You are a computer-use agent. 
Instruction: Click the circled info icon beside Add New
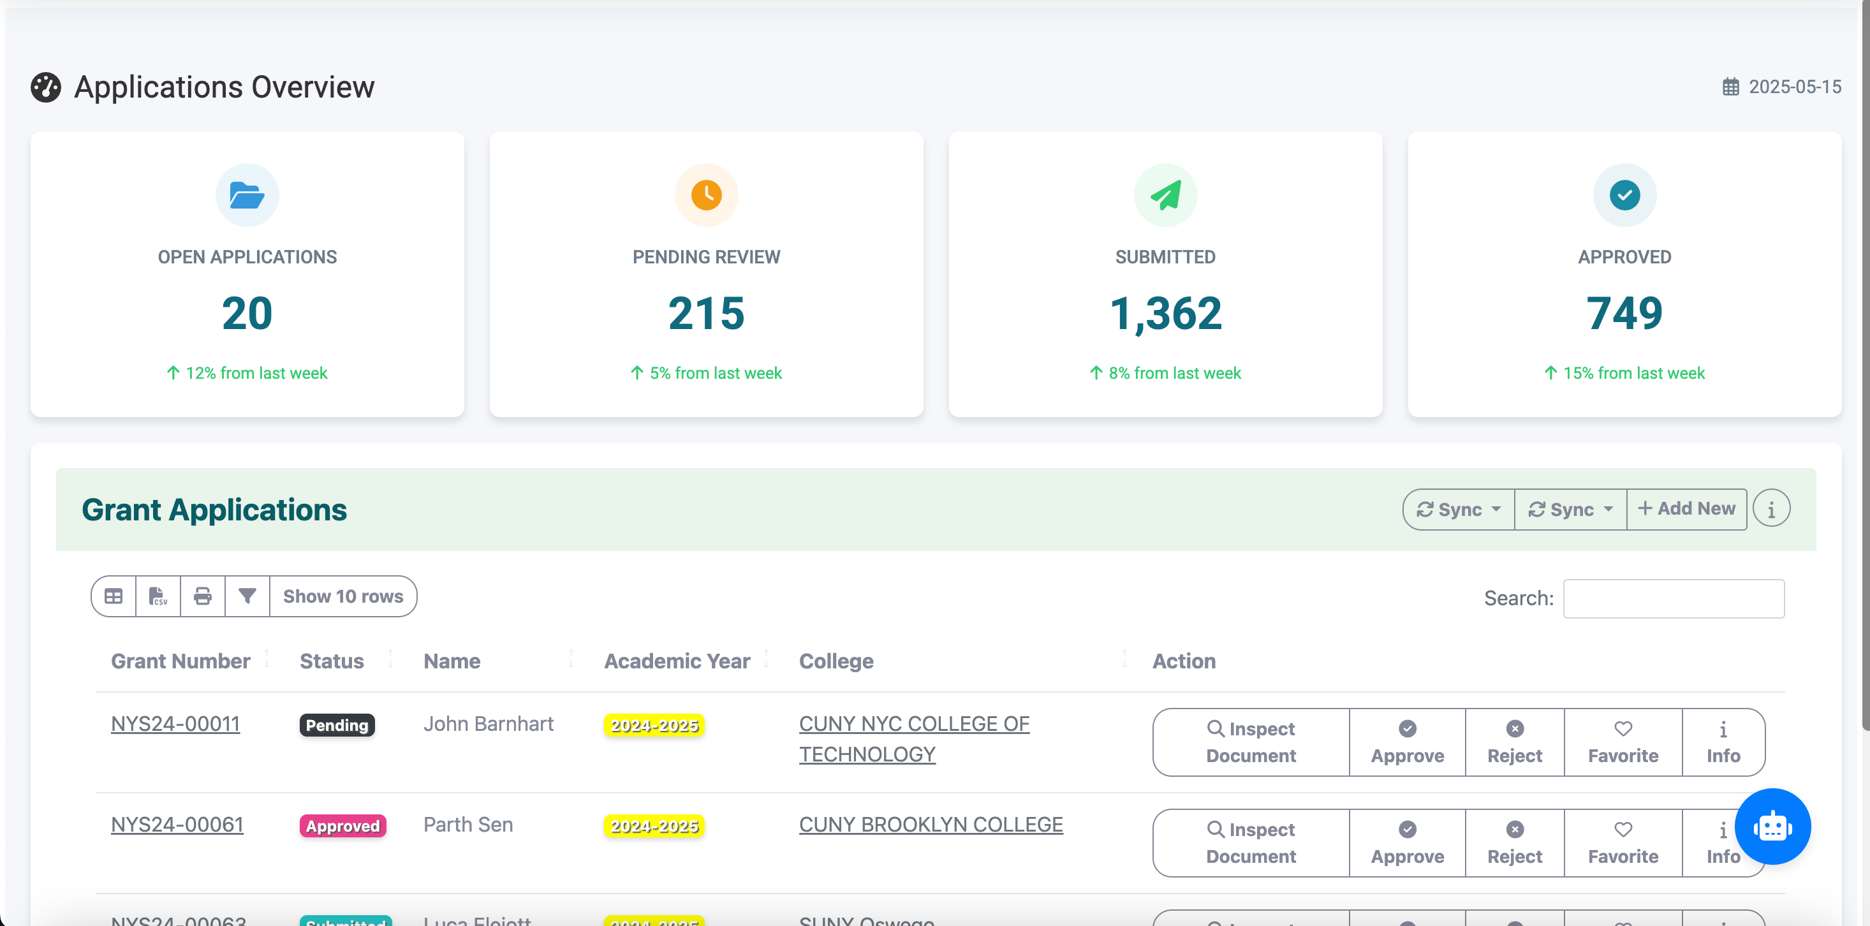coord(1771,510)
